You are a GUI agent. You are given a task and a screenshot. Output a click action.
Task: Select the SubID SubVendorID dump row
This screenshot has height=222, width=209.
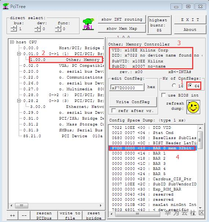[153, 184]
